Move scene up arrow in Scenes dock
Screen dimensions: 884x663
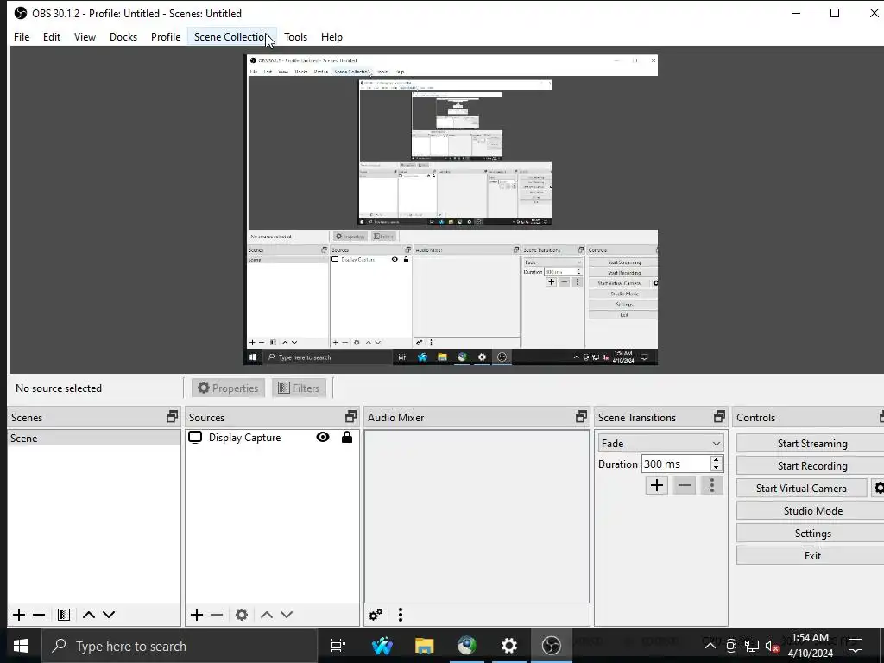tap(89, 615)
